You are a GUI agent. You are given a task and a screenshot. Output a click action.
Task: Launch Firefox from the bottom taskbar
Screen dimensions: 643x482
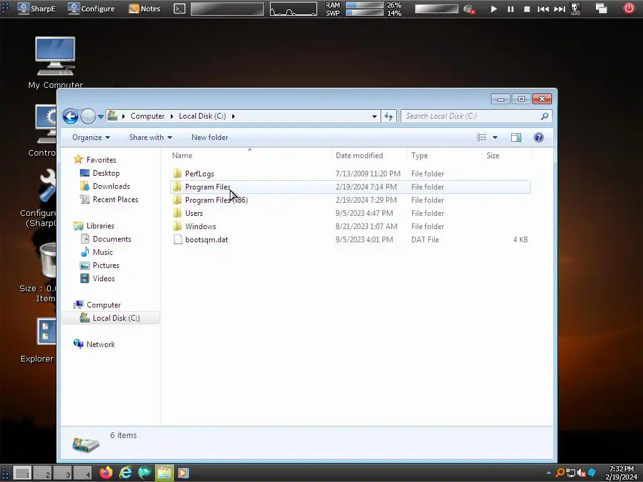coord(105,473)
